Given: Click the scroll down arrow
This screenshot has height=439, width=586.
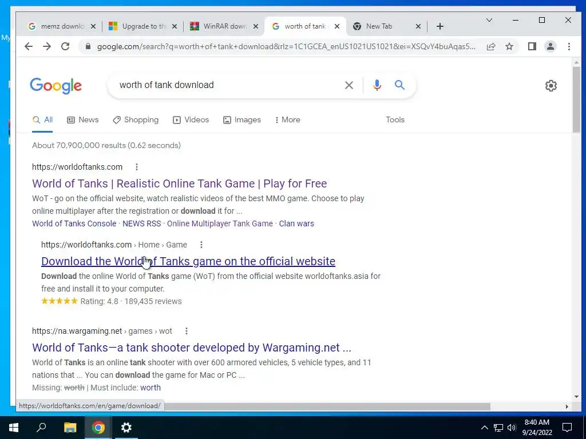Looking at the screenshot, I should point(576,397).
